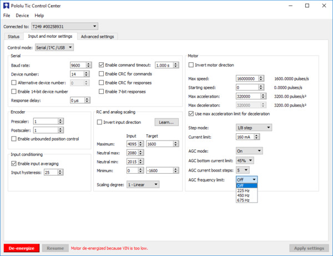The image size is (333, 256).
Task: Close the Pololu Tic Control Center window
Action: click(x=324, y=6)
